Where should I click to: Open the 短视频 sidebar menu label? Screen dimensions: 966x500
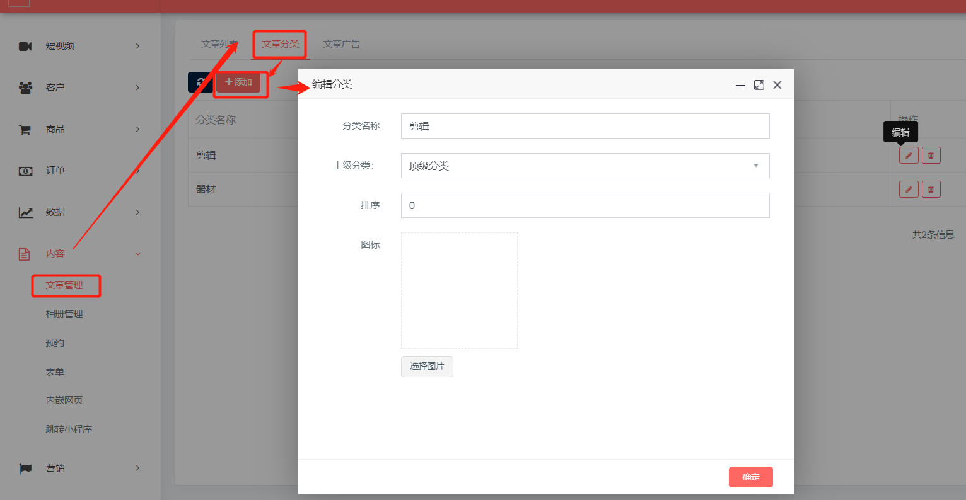point(60,46)
